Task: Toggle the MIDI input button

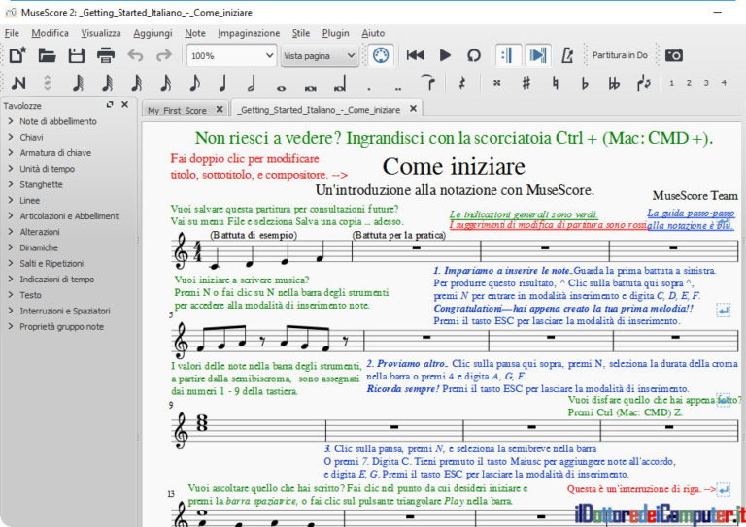Action: [x=381, y=55]
